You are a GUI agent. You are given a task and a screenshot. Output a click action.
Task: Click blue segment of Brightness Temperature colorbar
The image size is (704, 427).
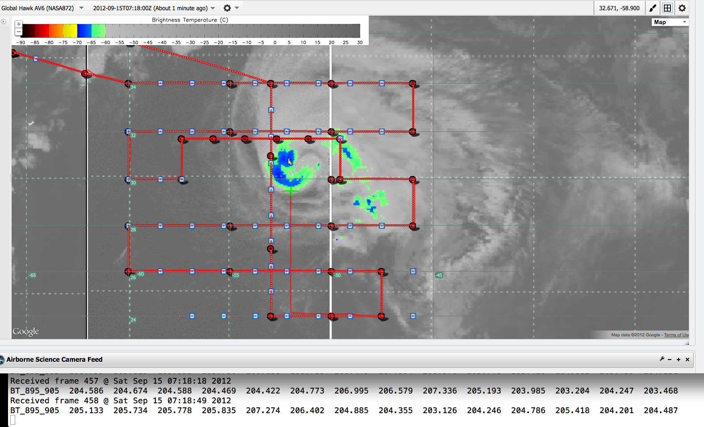(x=84, y=31)
